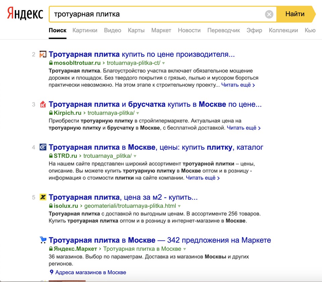Click the Kirpich.ru favicon
Screen dimensions: 322x282
click(43, 104)
